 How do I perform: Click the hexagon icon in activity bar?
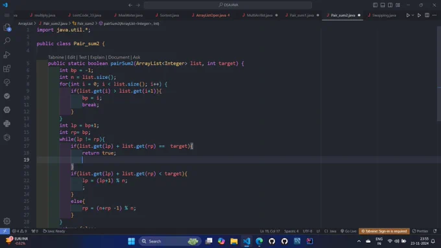(7, 137)
